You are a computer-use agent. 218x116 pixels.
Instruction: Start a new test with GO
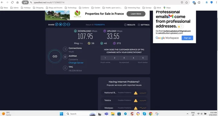coord(55,56)
